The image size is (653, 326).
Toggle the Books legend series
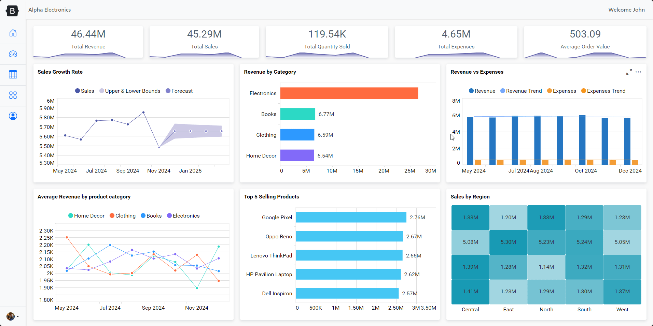(151, 216)
